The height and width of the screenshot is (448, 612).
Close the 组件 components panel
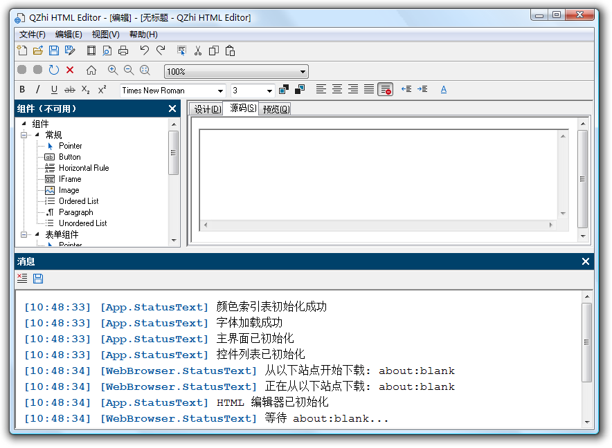pyautogui.click(x=172, y=109)
